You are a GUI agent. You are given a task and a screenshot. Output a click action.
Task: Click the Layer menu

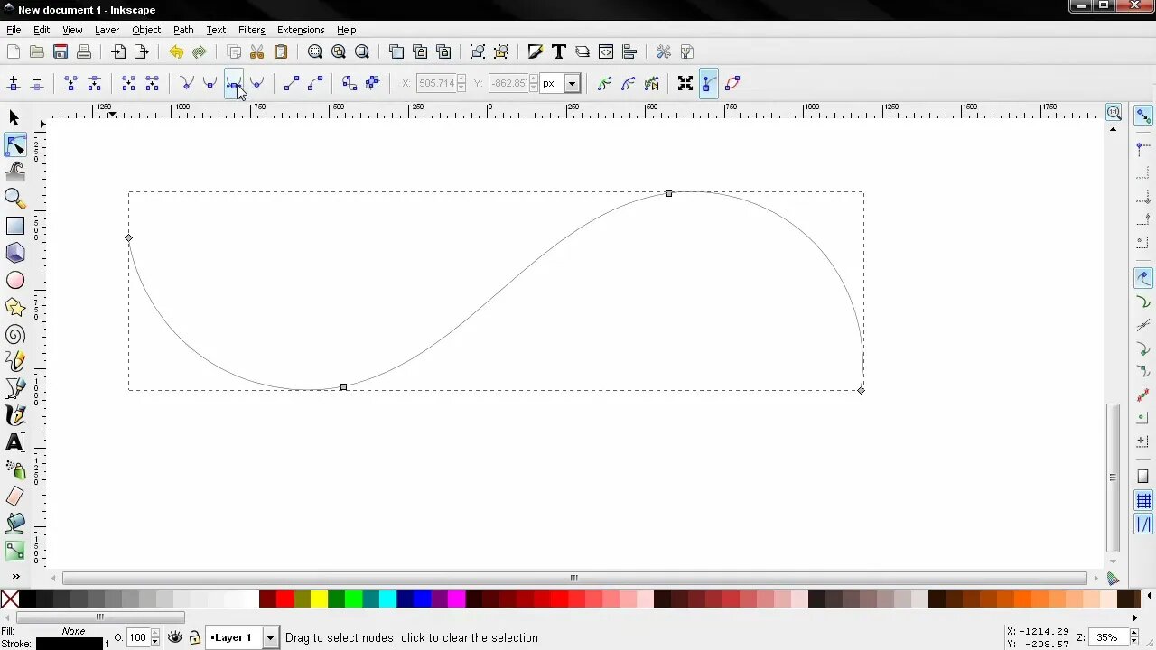pos(107,30)
